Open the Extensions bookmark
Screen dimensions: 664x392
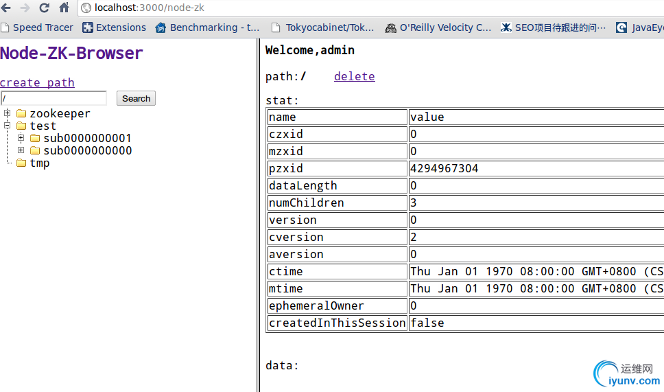pos(114,27)
